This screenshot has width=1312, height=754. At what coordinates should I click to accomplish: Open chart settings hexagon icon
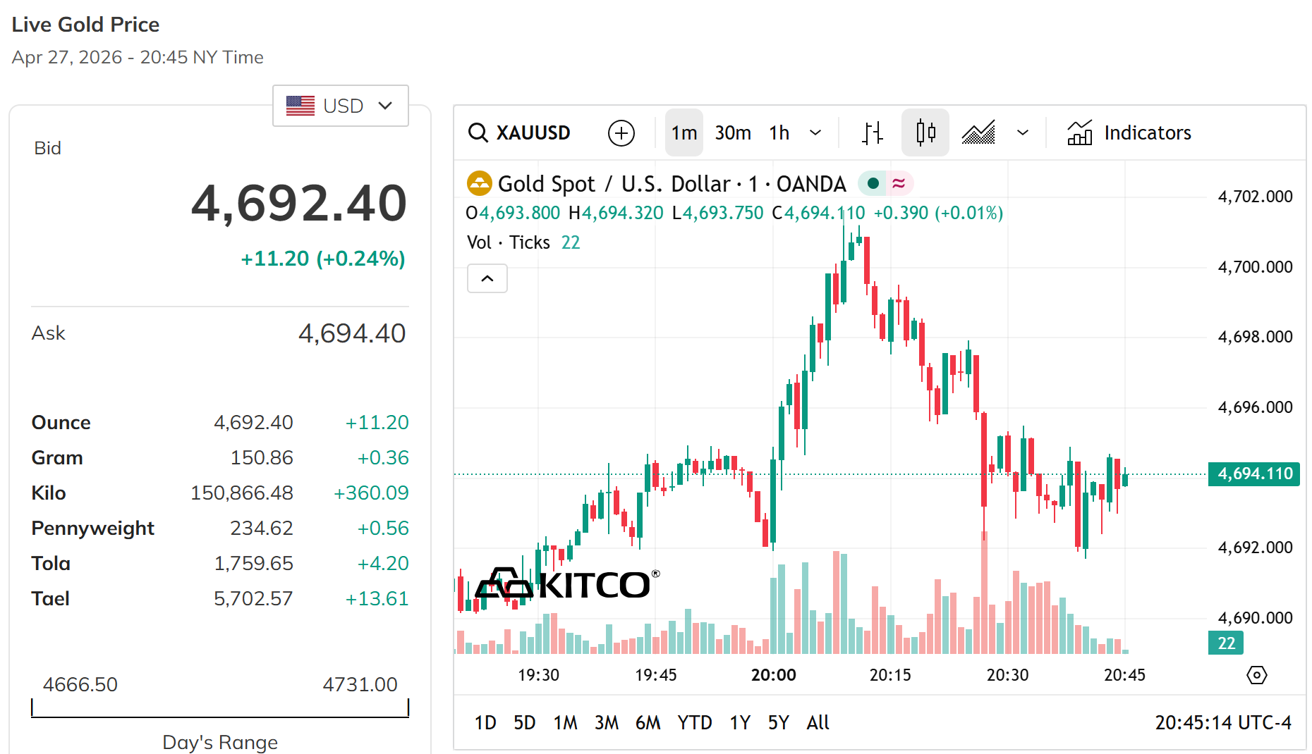point(1256,675)
